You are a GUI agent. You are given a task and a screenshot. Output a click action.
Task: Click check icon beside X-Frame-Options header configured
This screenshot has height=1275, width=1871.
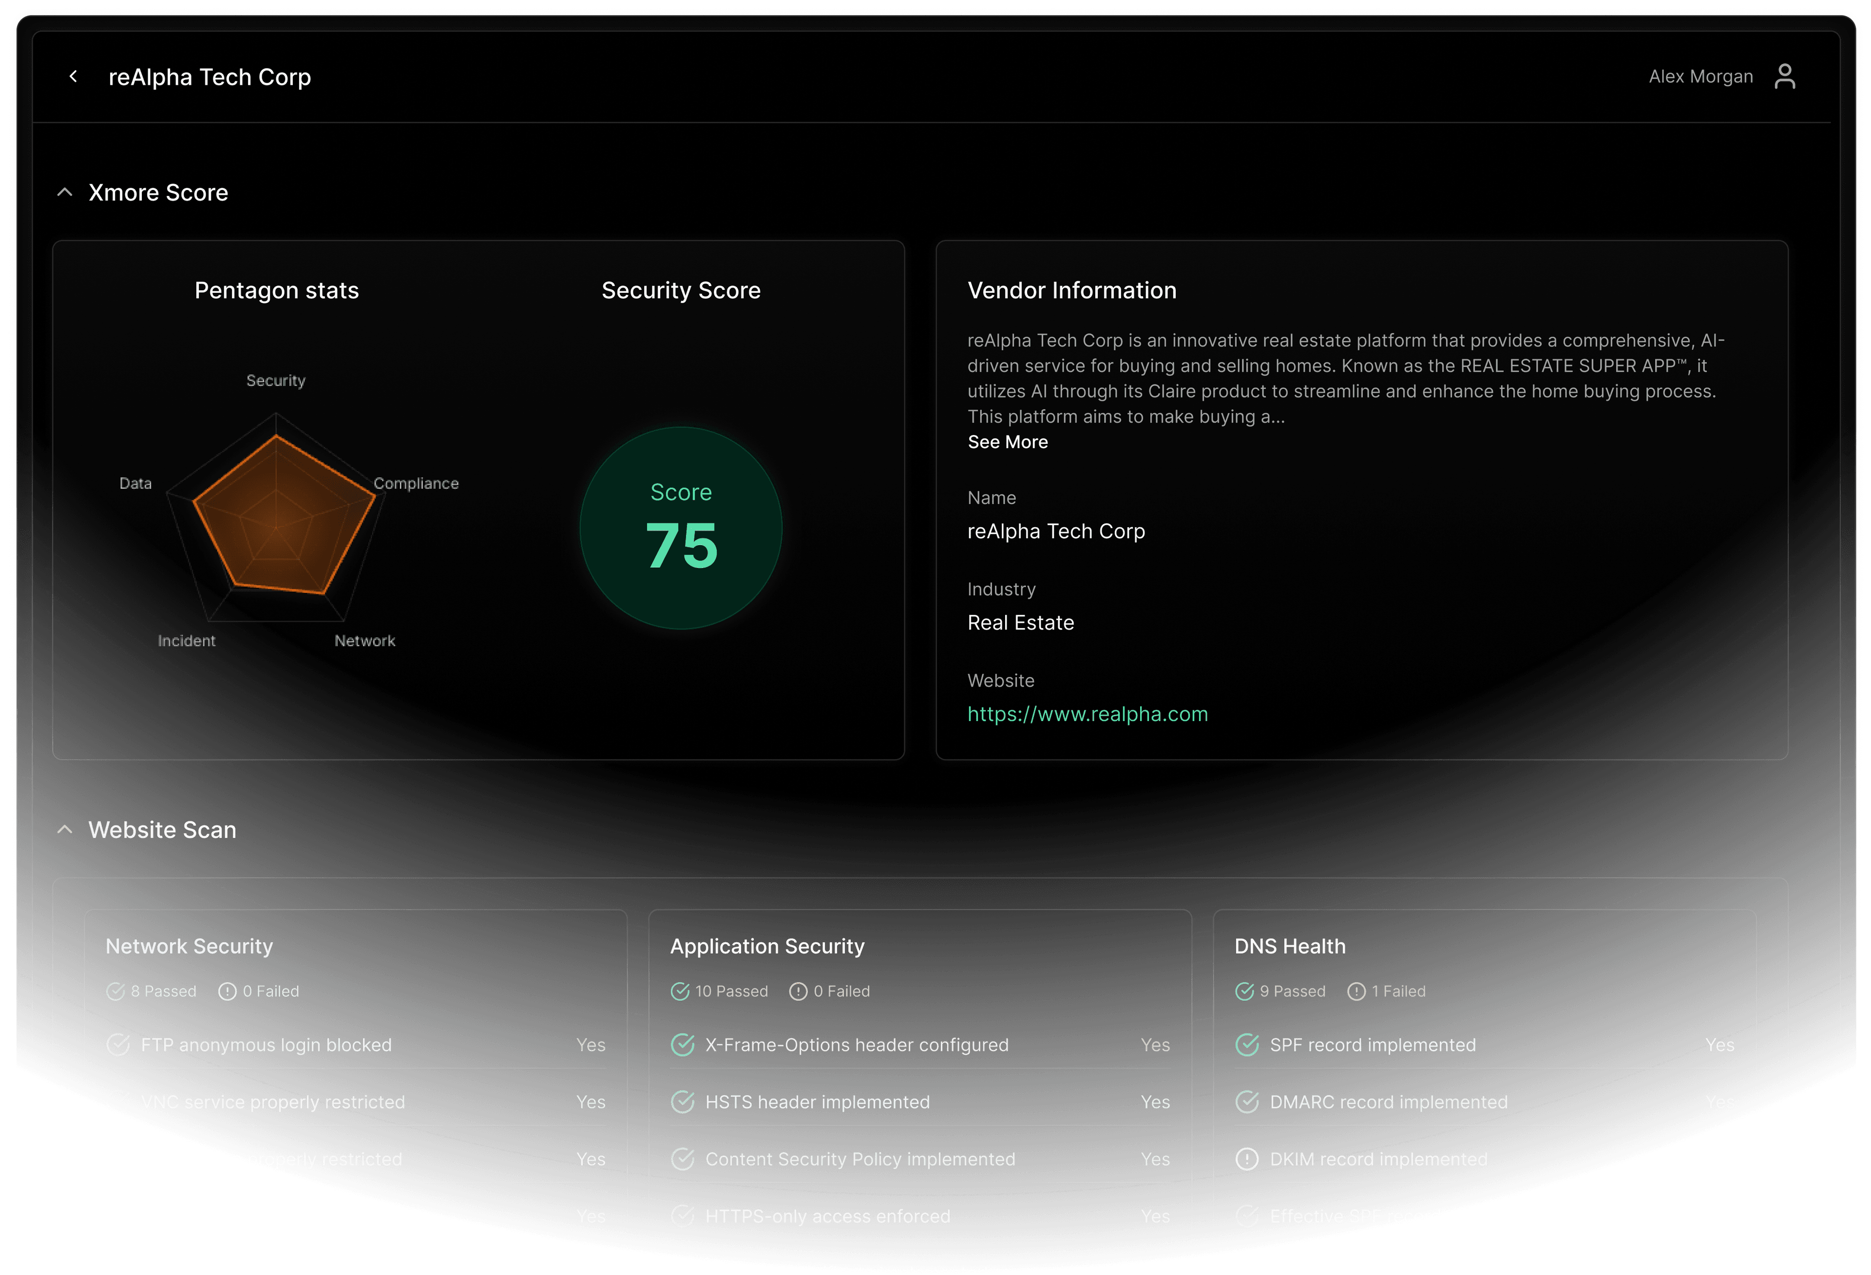click(683, 1045)
